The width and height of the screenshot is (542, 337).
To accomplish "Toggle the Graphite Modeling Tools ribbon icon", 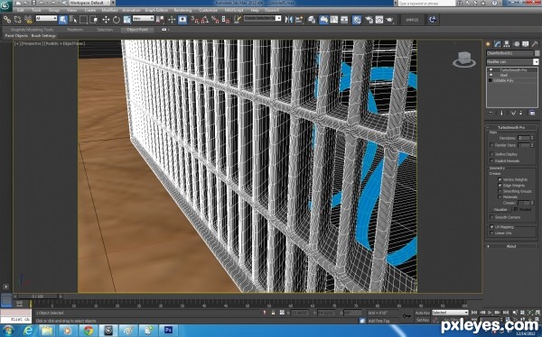I will pyautogui.click(x=323, y=20).
